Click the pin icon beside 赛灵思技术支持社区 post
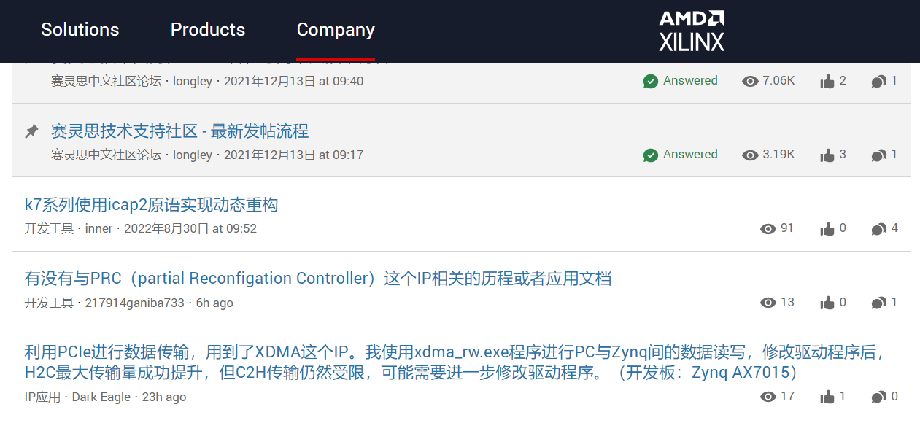Screen dimensions: 920x423 [x=31, y=131]
